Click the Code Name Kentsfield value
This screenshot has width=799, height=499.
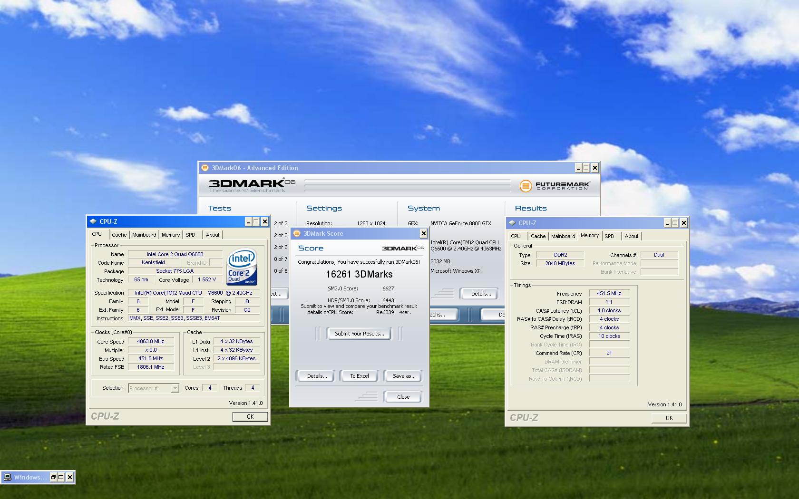(x=153, y=262)
